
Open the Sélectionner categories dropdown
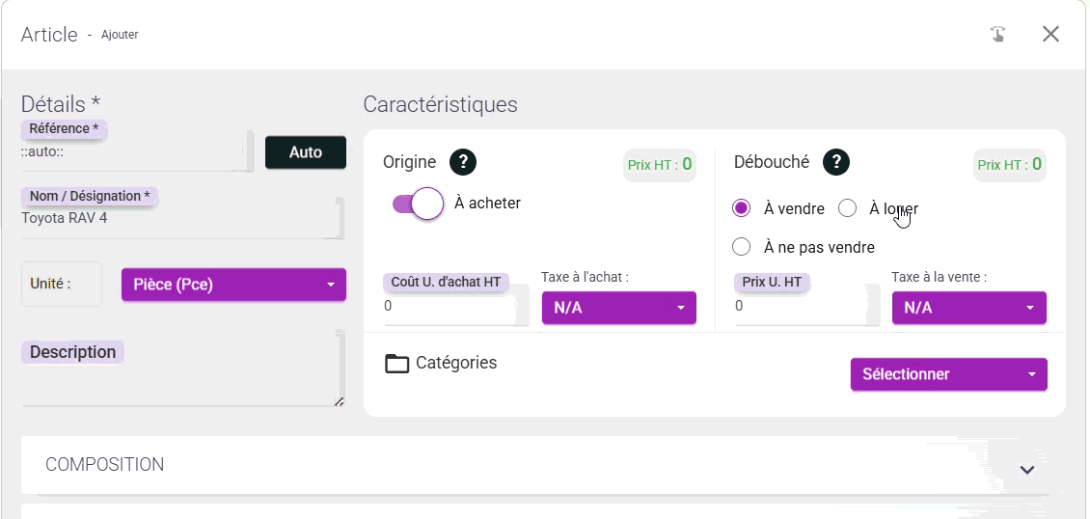[948, 374]
